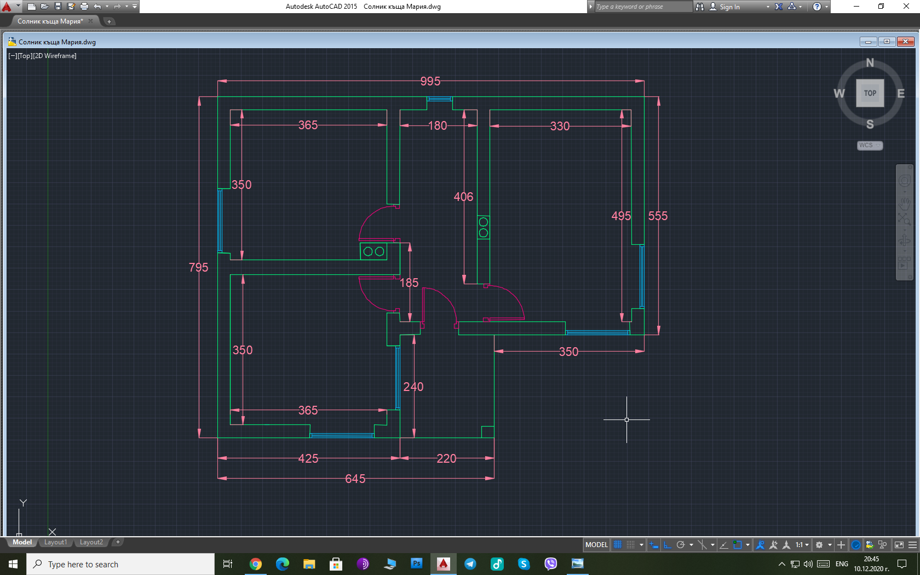Click the Undo arrow icon
The width and height of the screenshot is (920, 575).
click(97, 7)
